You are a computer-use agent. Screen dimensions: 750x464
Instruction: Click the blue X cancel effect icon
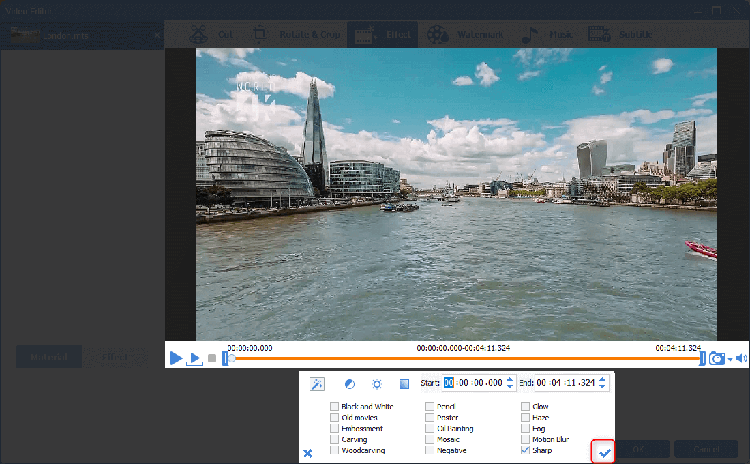[x=308, y=453]
